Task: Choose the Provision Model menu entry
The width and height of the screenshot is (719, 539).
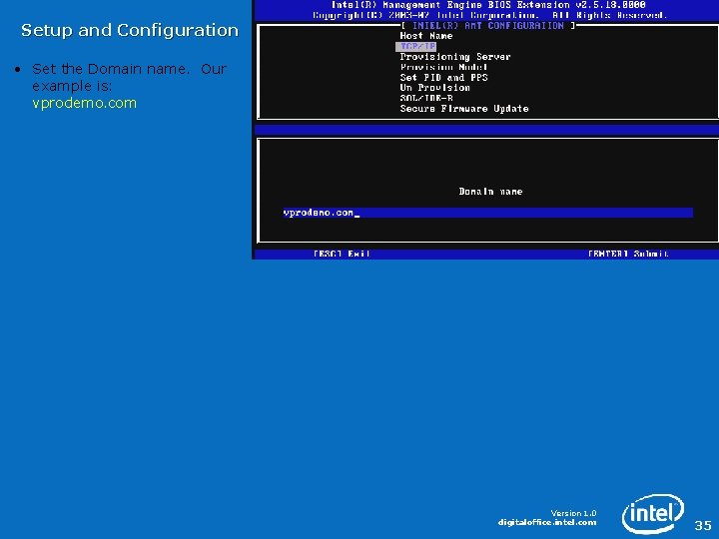Action: 443,67
